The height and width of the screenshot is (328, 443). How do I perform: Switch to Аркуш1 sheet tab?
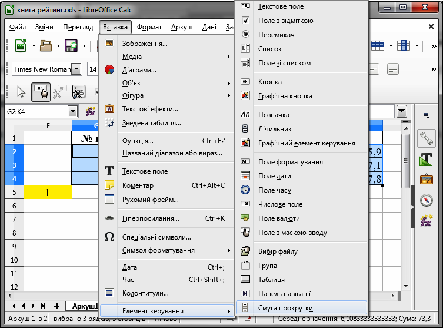(x=84, y=306)
